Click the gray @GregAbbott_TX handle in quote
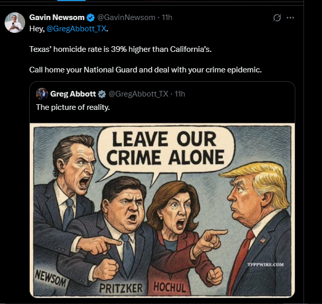 click(x=138, y=94)
